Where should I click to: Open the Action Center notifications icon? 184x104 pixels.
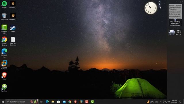(180, 102)
